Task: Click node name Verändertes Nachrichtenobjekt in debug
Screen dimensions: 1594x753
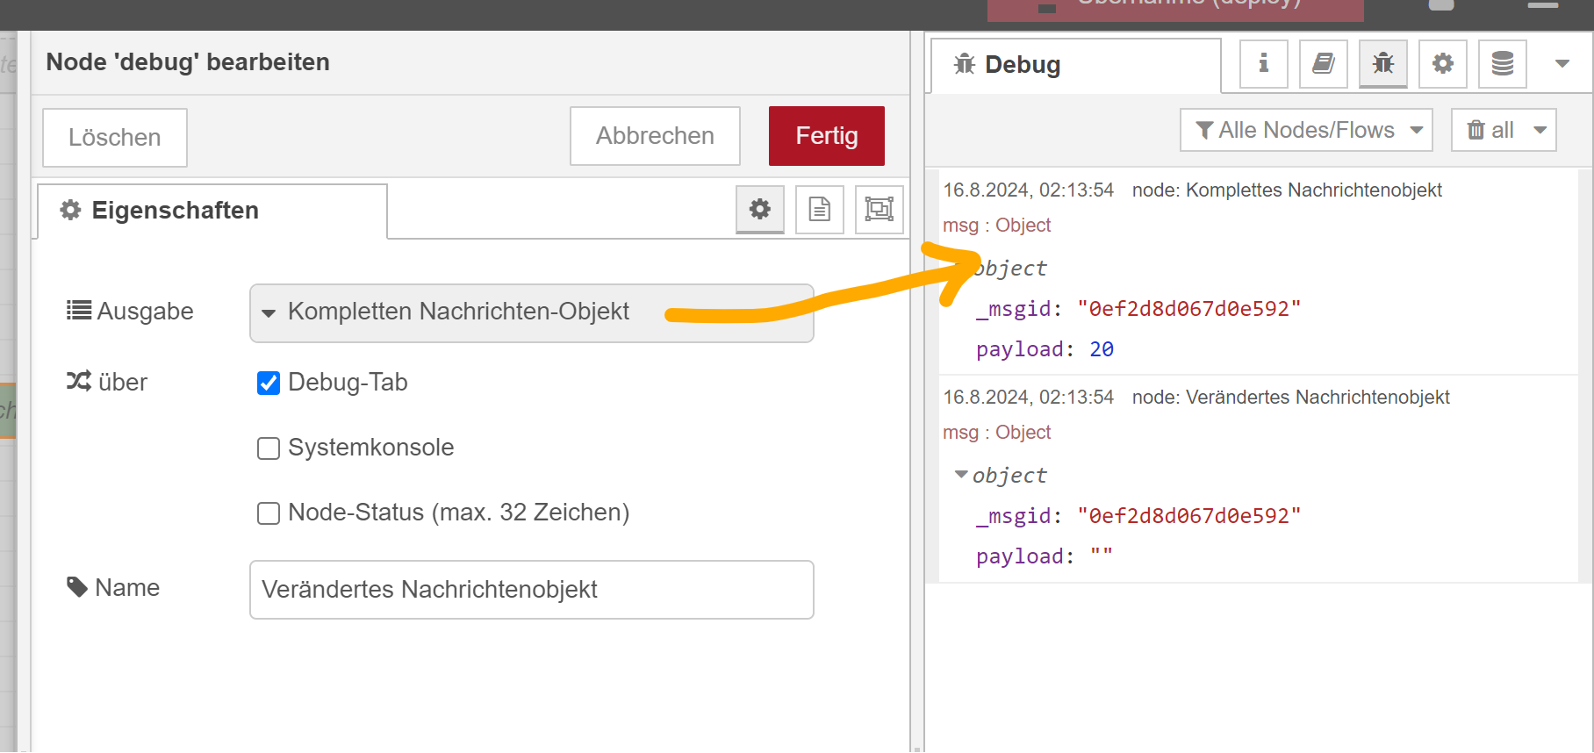Action: [1318, 398]
